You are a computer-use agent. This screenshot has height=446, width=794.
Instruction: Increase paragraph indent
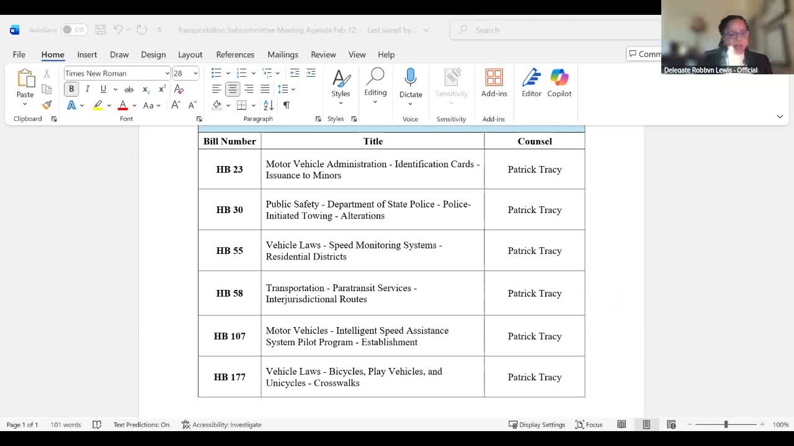[311, 73]
